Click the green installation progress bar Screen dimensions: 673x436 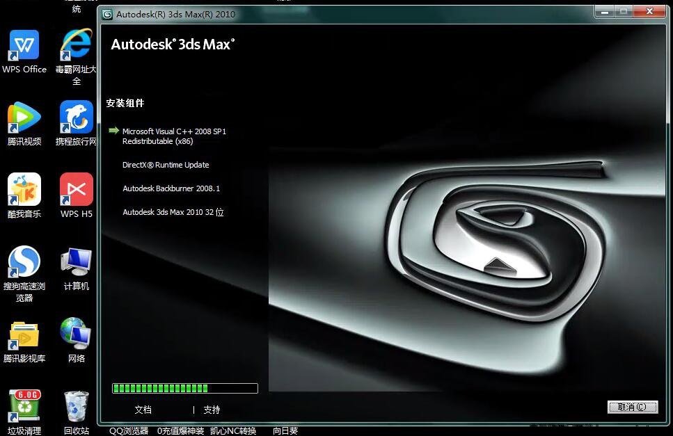click(185, 389)
